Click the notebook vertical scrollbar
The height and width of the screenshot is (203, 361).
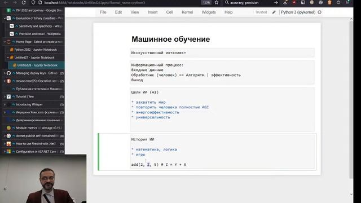[x=351, y=100]
